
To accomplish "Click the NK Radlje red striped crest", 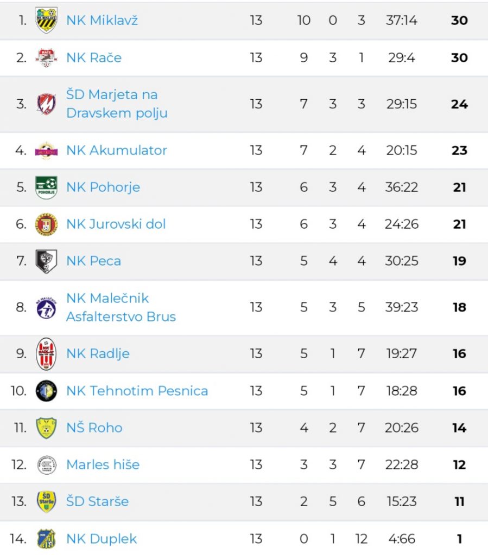I will tap(47, 353).
